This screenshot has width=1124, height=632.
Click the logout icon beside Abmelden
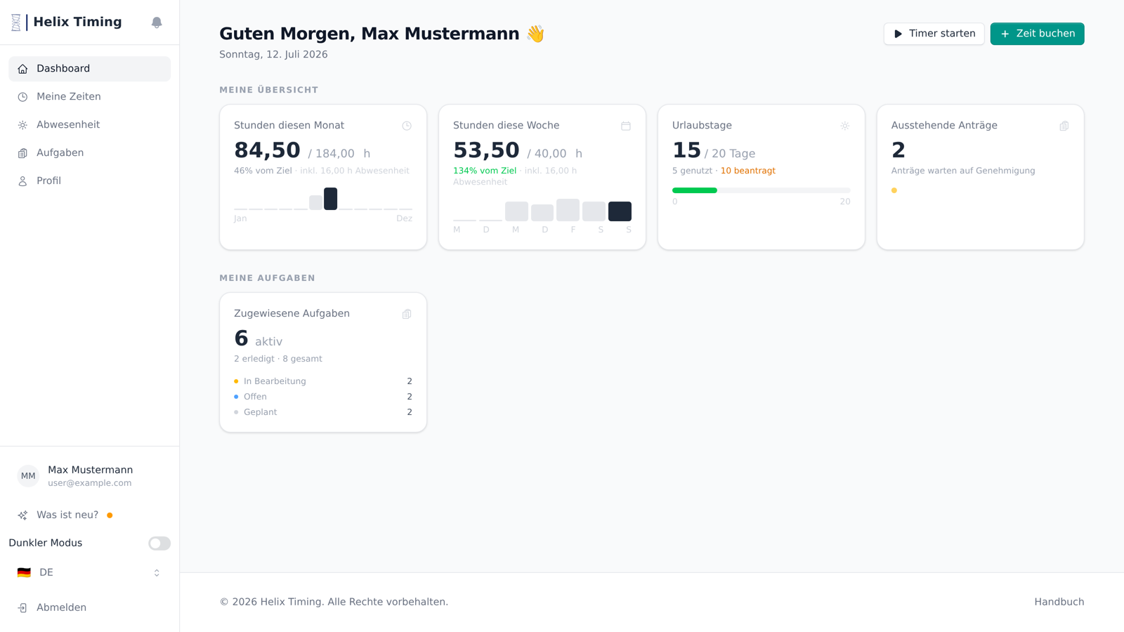(x=22, y=608)
